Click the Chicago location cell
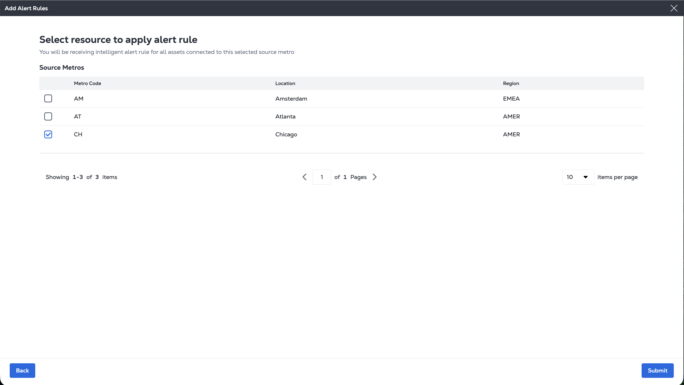 (286, 135)
